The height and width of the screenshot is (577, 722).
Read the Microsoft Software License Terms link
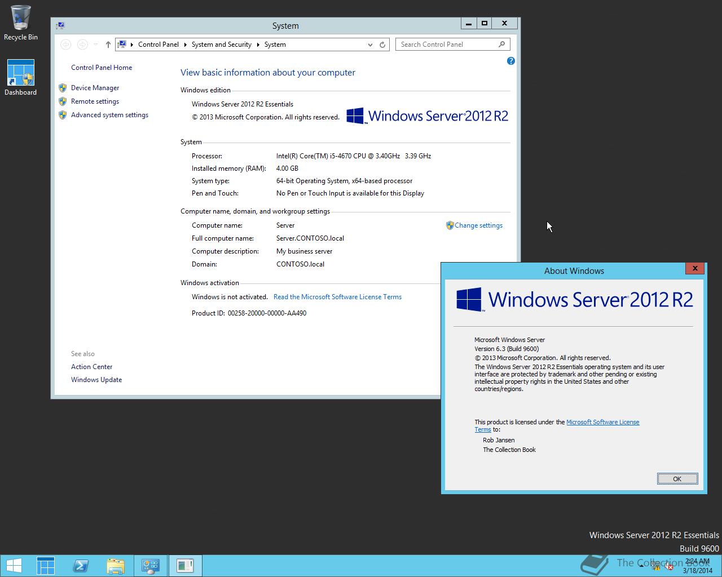click(337, 297)
